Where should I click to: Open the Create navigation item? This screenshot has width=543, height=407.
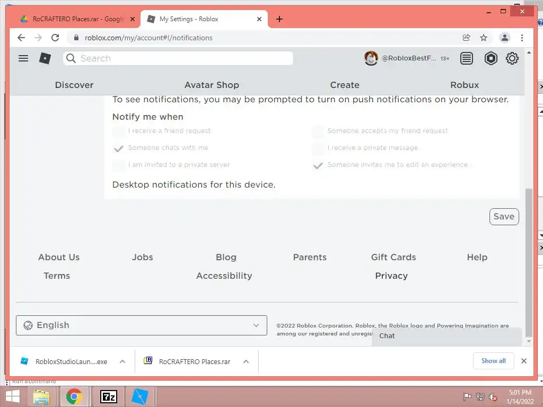coord(345,85)
